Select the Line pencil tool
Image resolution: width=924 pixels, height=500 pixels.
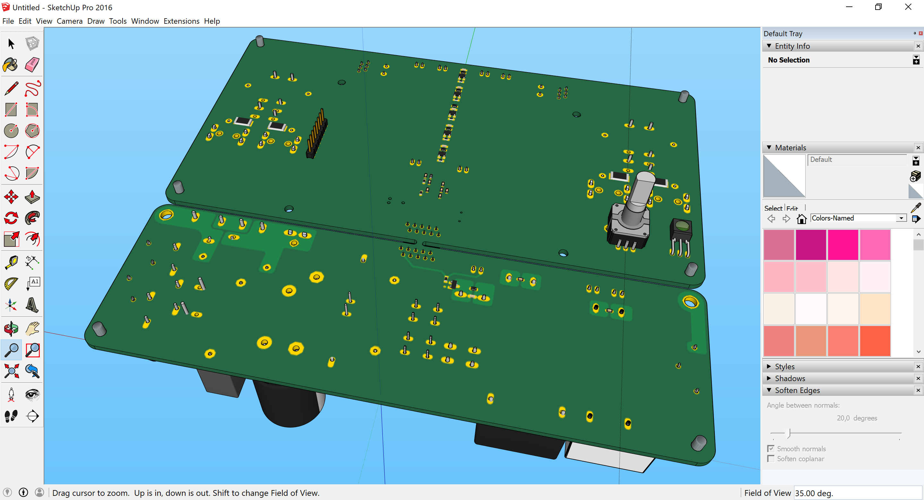(x=11, y=88)
